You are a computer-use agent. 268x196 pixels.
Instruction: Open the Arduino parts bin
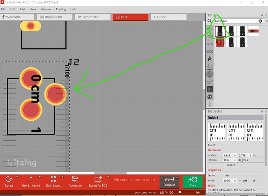click(x=210, y=51)
